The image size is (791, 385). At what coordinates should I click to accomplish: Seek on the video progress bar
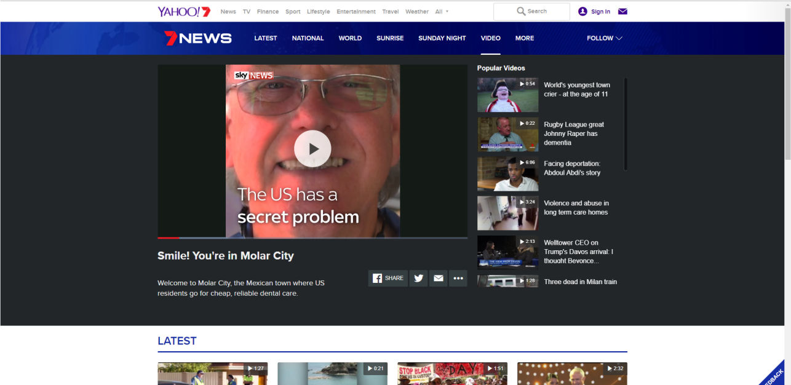pos(312,237)
